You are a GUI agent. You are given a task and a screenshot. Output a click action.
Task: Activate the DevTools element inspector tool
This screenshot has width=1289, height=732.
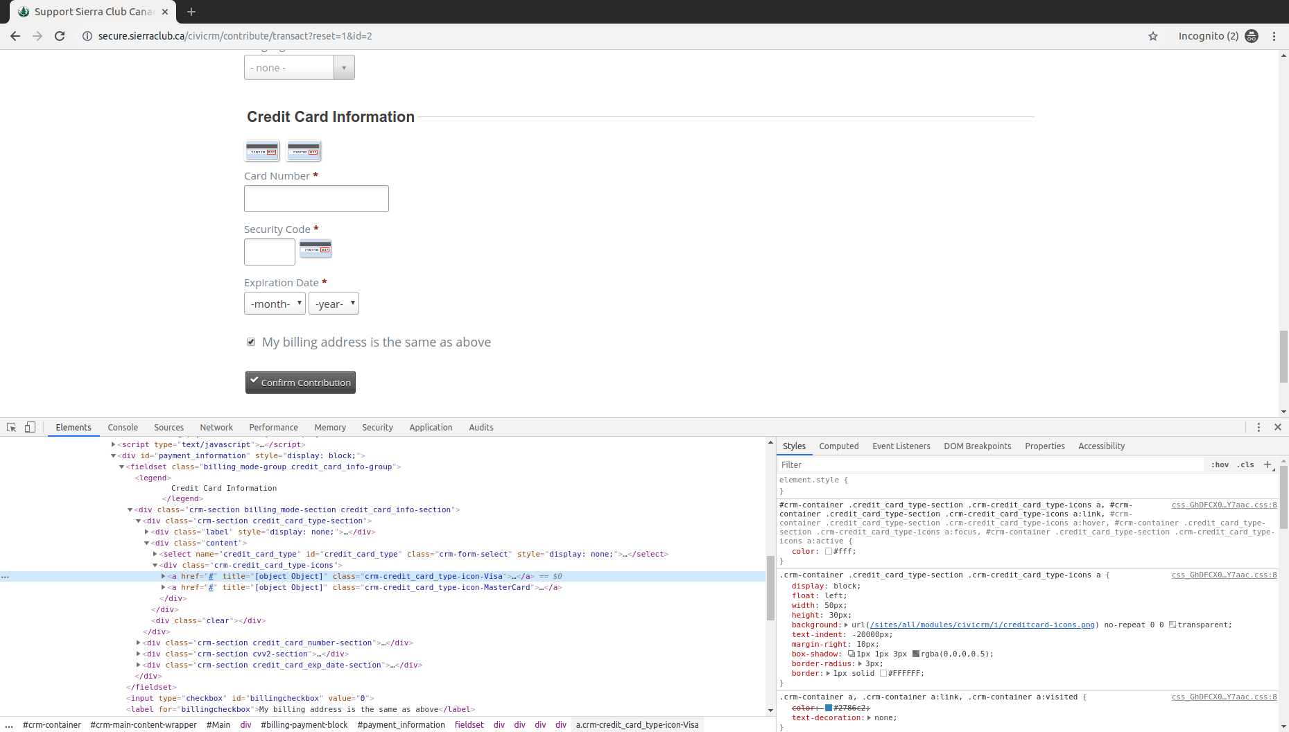pyautogui.click(x=12, y=427)
